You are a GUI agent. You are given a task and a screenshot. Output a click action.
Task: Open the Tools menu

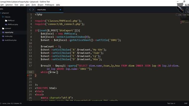coord(34,5)
